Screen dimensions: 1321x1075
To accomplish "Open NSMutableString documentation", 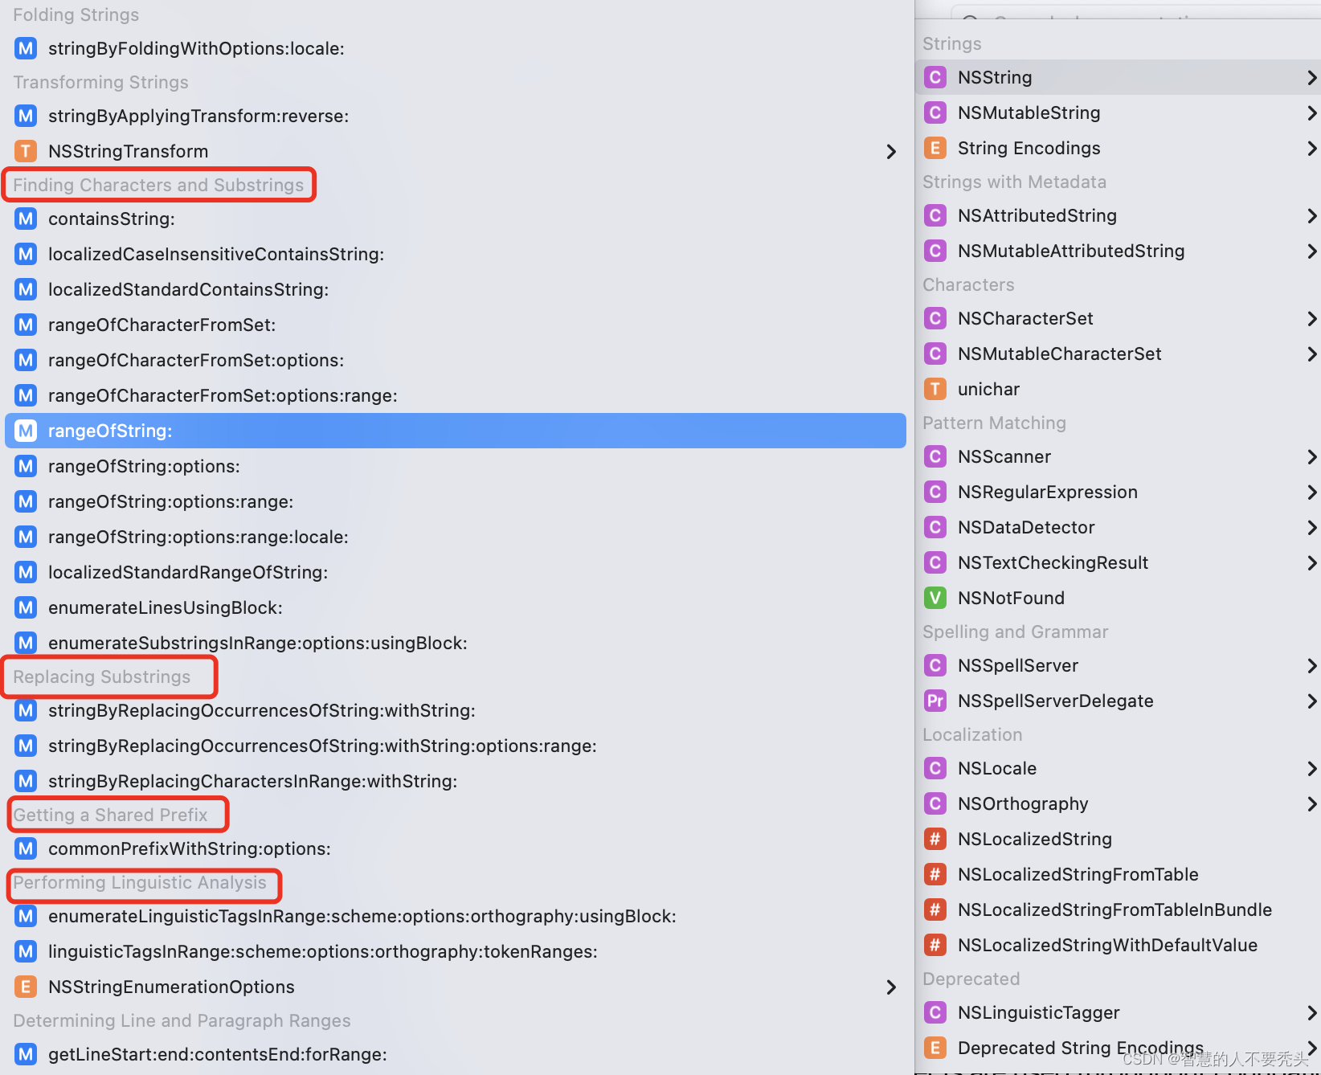I will [1029, 112].
